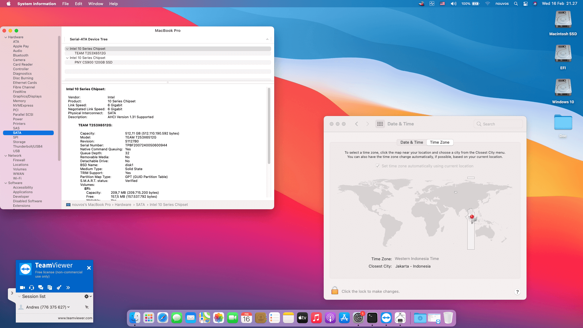Visit the www.teamviewer.com link
Image resolution: width=583 pixels, height=328 pixels.
75,318
